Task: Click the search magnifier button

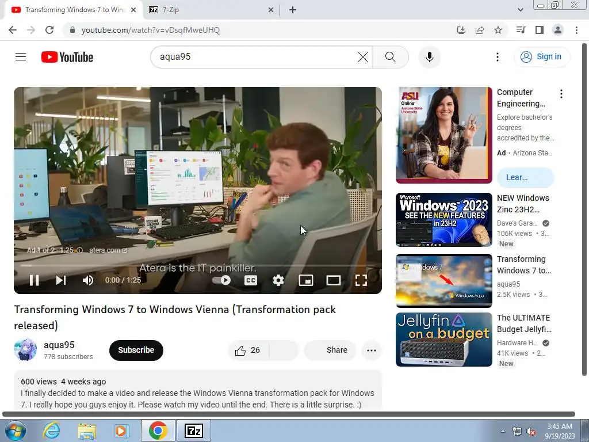Action: (x=391, y=57)
